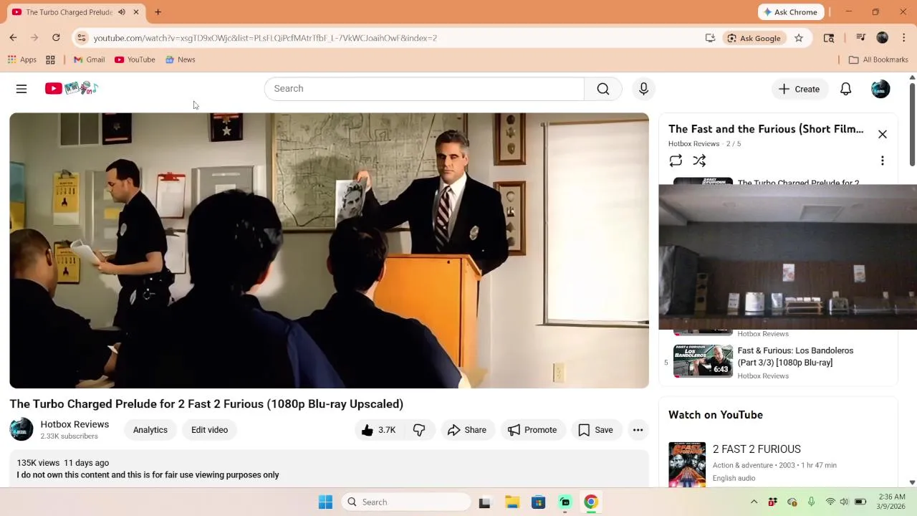Click the Analytics button

[150, 430]
